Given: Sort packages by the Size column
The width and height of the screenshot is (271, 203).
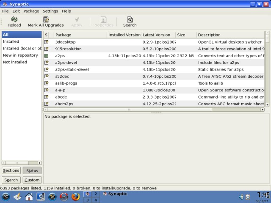Looking at the screenshot, I should (x=185, y=35).
